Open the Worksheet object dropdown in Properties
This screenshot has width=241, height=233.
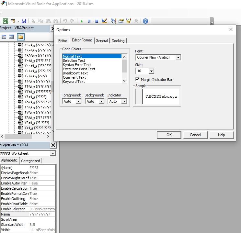[x=53, y=153]
